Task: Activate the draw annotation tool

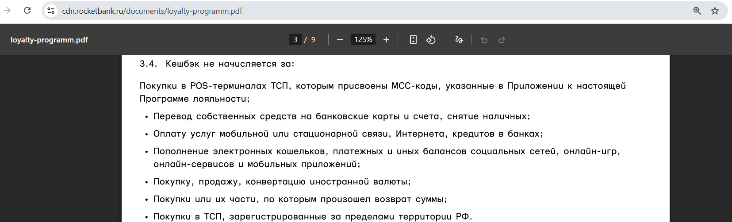Action: 459,40
